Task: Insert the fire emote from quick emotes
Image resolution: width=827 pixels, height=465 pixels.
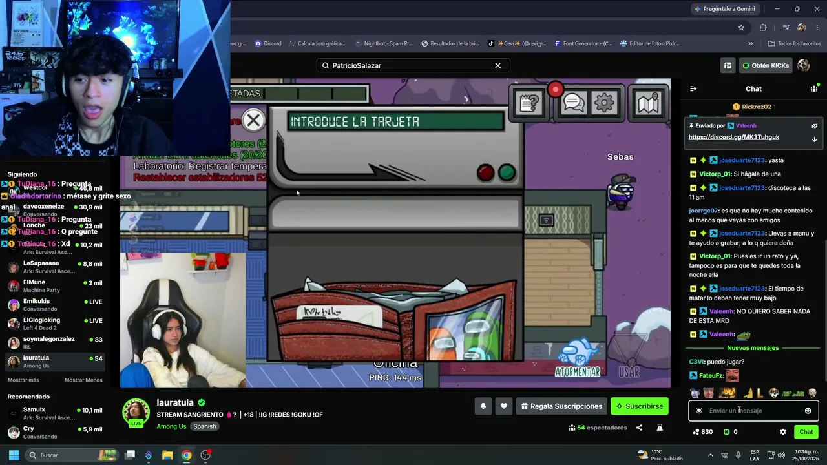Action: (x=728, y=393)
